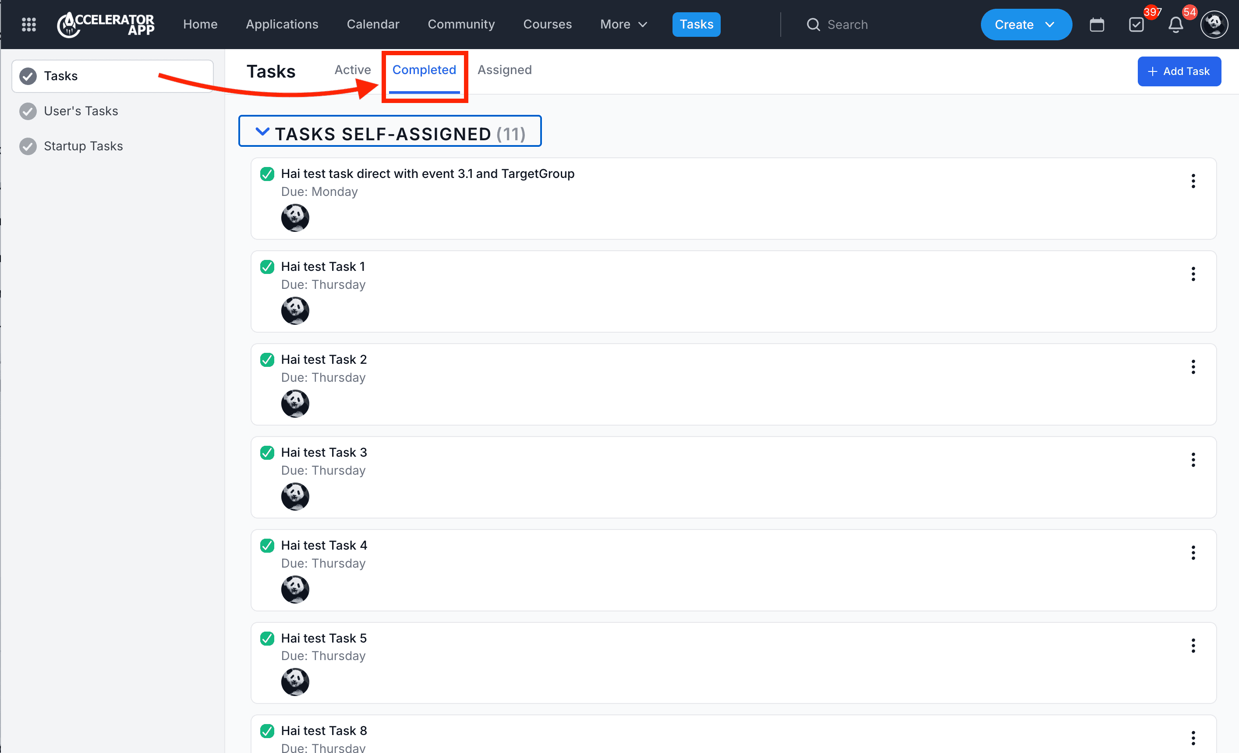
Task: Open options menu for TargetGroup task
Action: coord(1193,181)
